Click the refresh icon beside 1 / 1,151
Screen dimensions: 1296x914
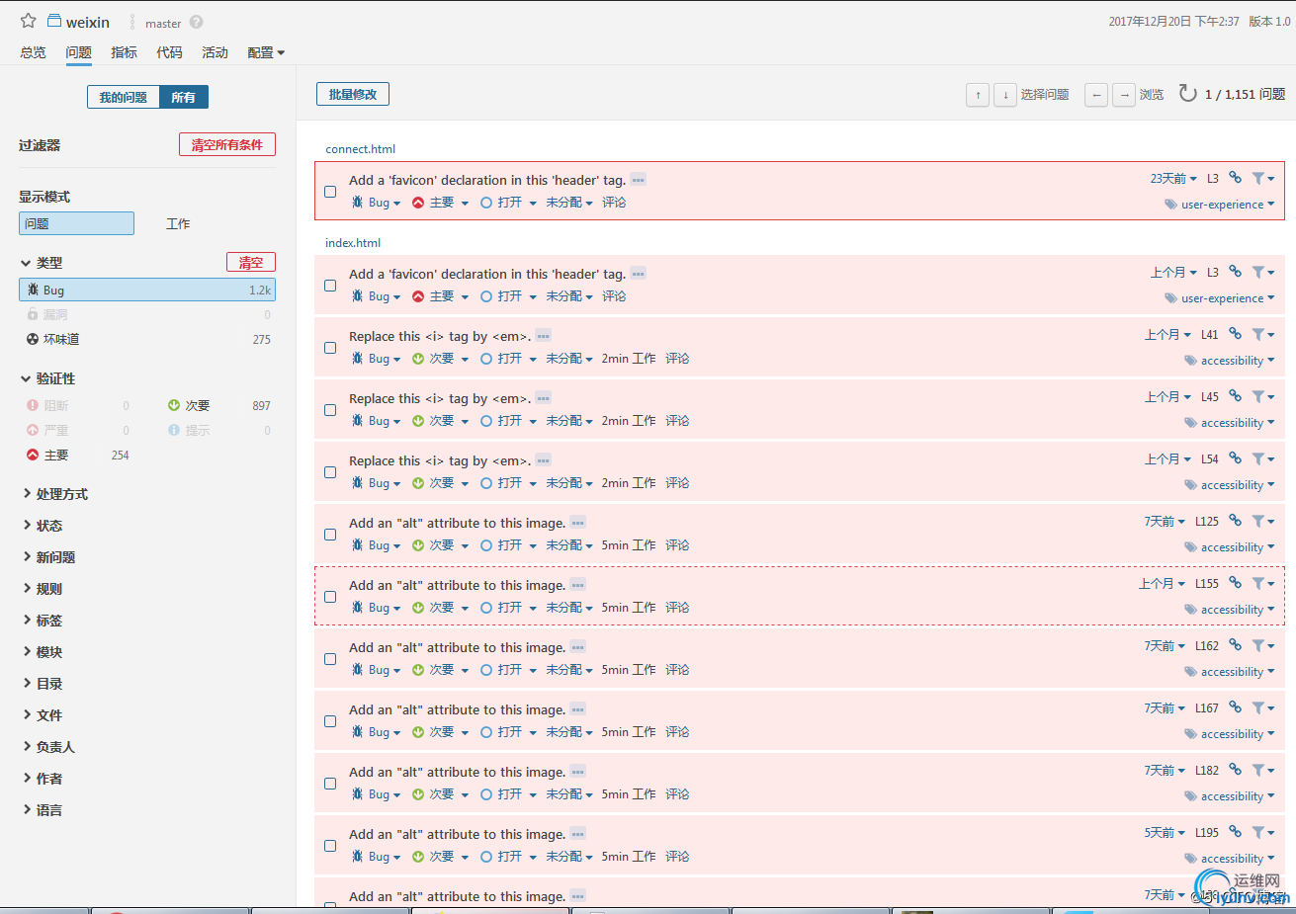[x=1187, y=93]
